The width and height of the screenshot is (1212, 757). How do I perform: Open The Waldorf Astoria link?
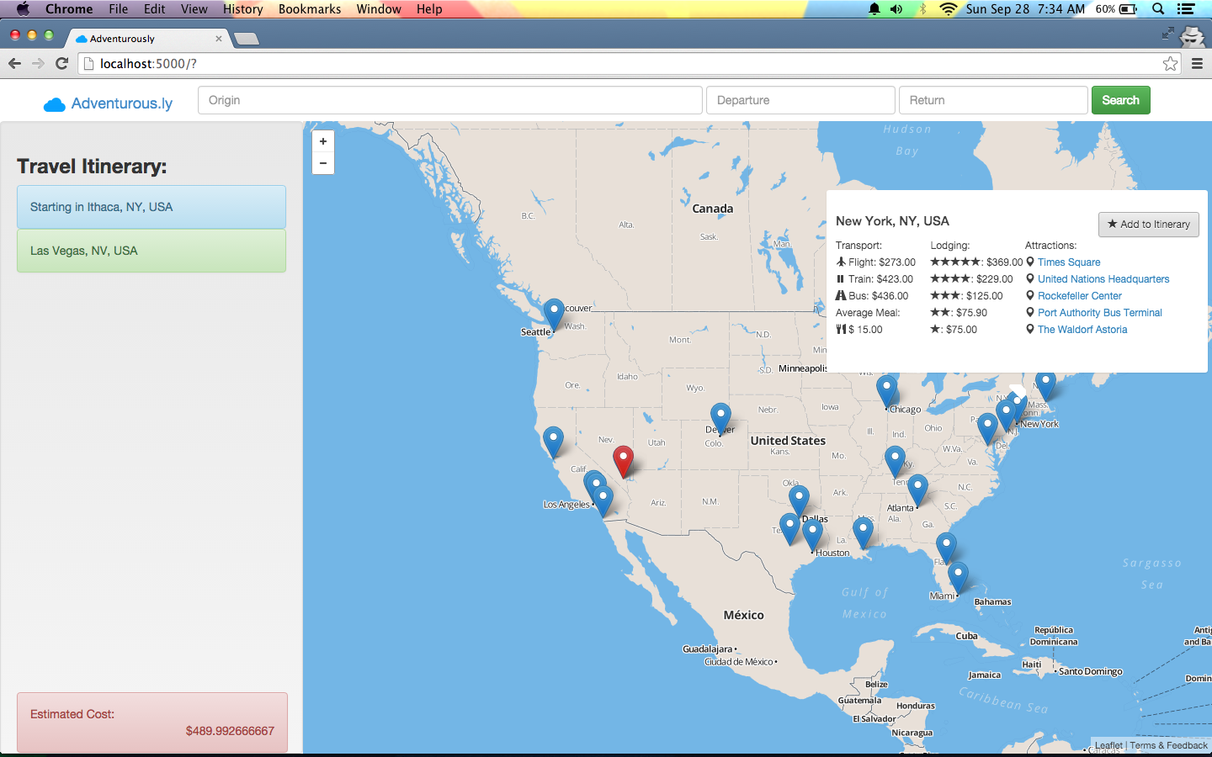(x=1082, y=330)
